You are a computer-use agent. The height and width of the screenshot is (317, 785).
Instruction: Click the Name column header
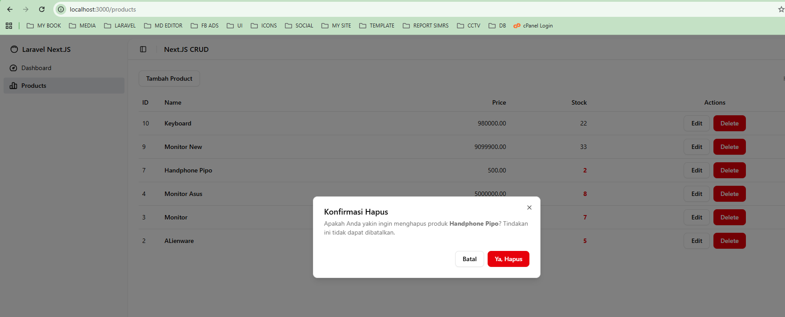(x=173, y=102)
